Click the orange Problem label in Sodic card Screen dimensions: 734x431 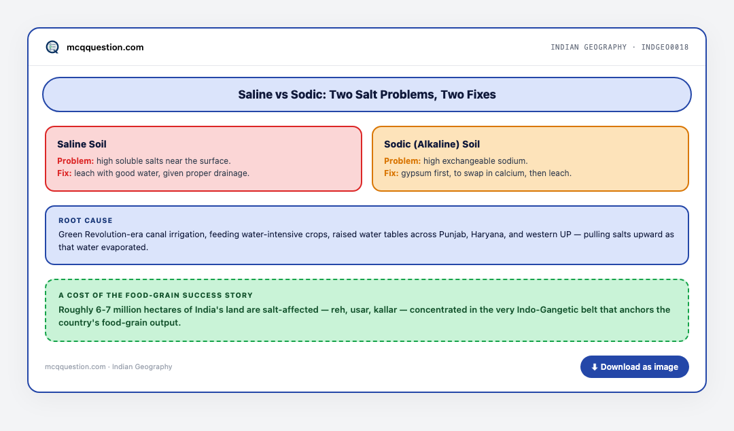[x=402, y=160]
